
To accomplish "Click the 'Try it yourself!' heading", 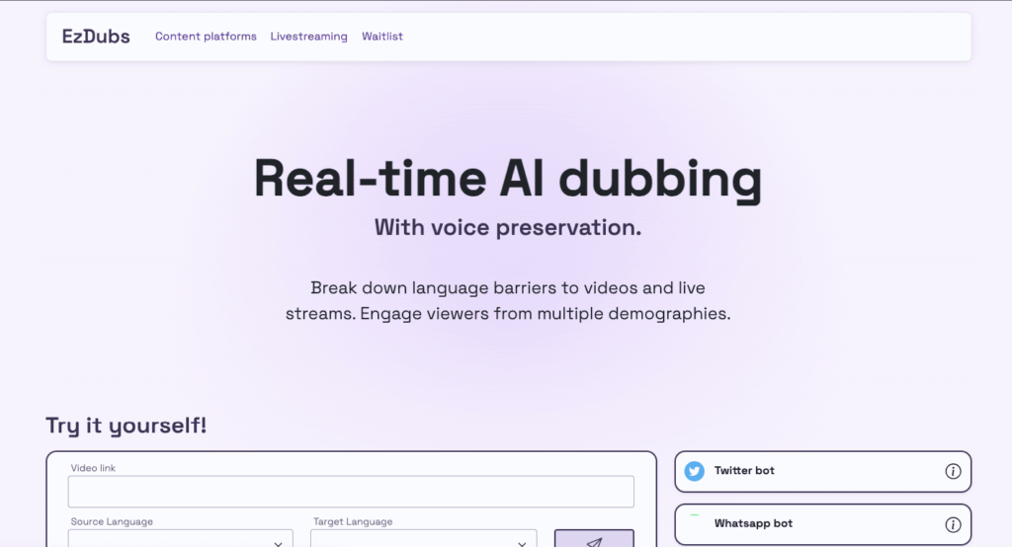I will (x=126, y=426).
